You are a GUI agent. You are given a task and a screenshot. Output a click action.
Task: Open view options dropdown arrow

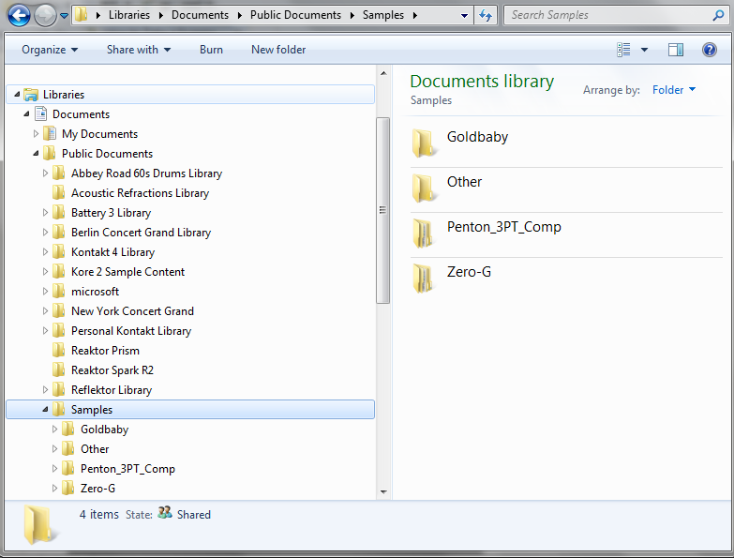(644, 50)
